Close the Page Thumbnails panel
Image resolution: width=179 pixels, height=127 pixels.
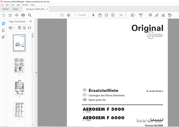pyautogui.click(x=31, y=22)
